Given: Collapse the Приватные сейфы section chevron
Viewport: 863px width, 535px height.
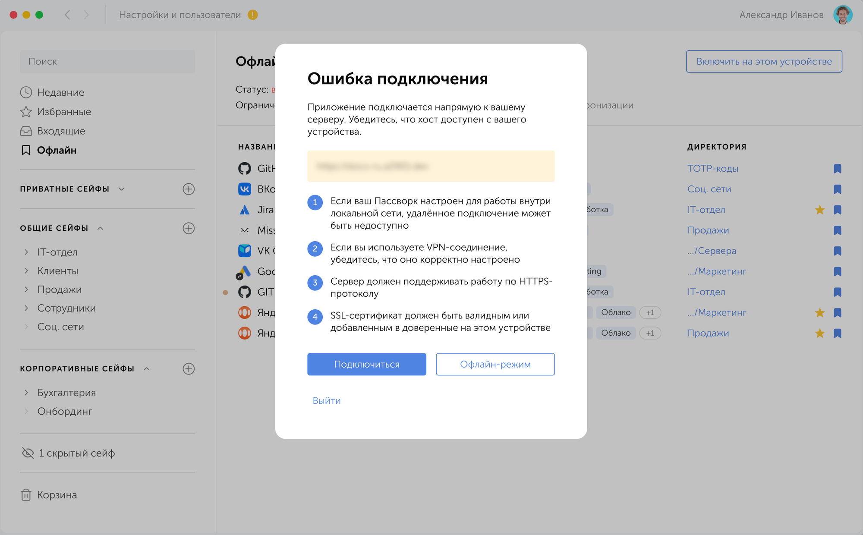Looking at the screenshot, I should coord(122,189).
